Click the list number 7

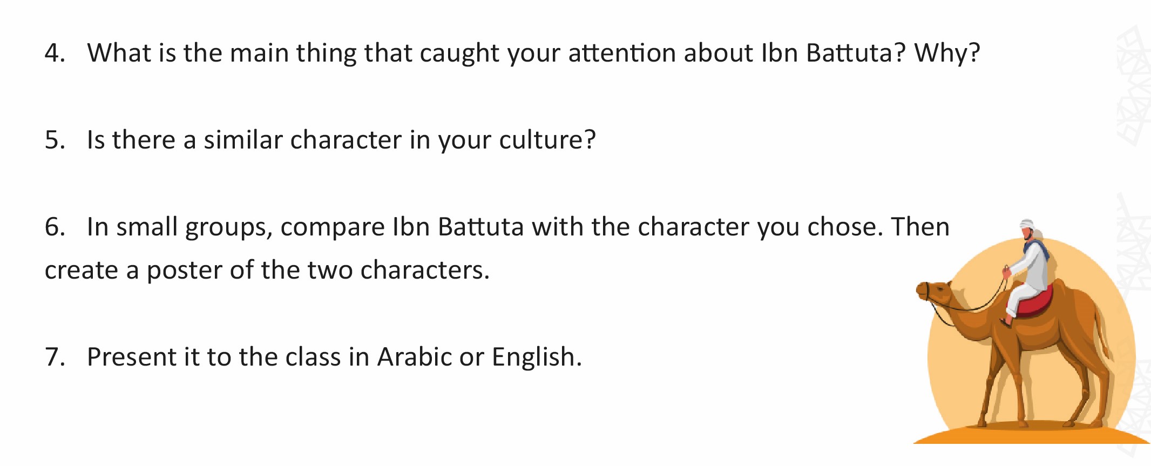(55, 357)
